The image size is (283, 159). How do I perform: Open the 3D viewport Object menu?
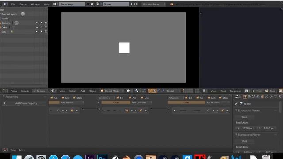(x=93, y=91)
